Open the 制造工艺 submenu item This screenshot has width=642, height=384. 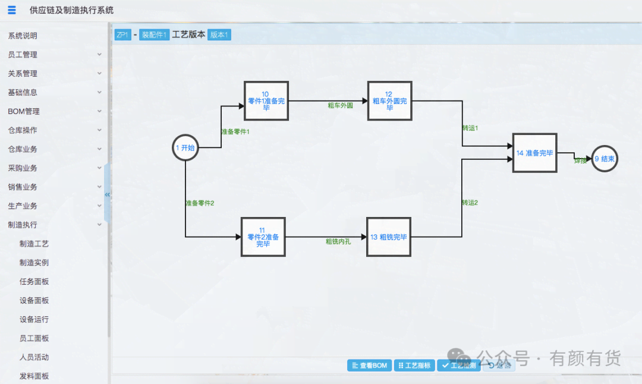click(x=34, y=244)
